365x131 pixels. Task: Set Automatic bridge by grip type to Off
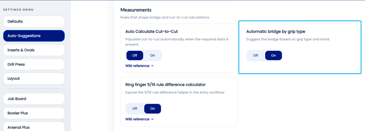256,55
